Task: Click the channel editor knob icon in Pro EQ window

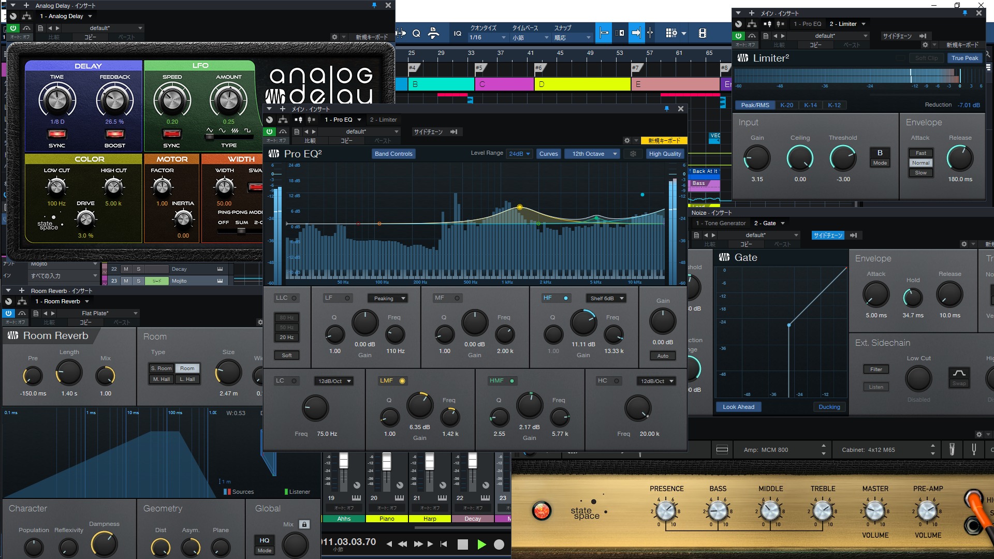Action: tap(270, 120)
